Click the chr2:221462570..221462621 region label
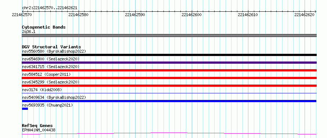 (x=50, y=8)
